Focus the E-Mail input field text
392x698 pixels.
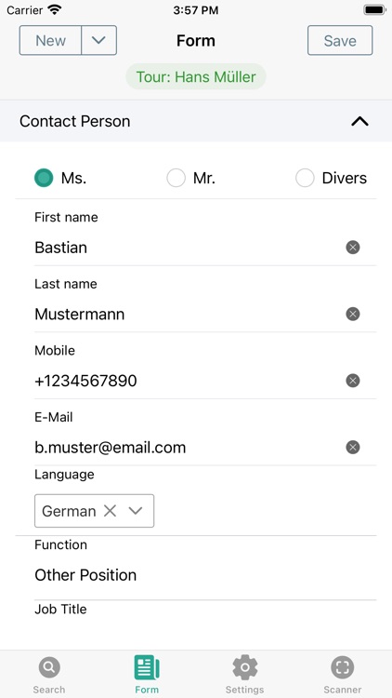pyautogui.click(x=111, y=447)
